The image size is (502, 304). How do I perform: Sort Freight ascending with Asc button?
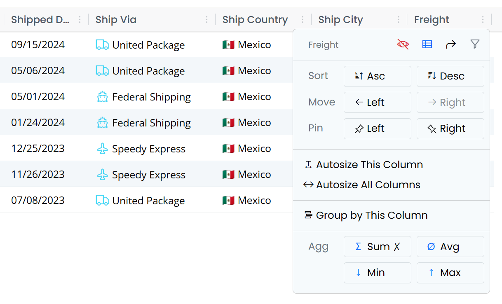coord(377,76)
